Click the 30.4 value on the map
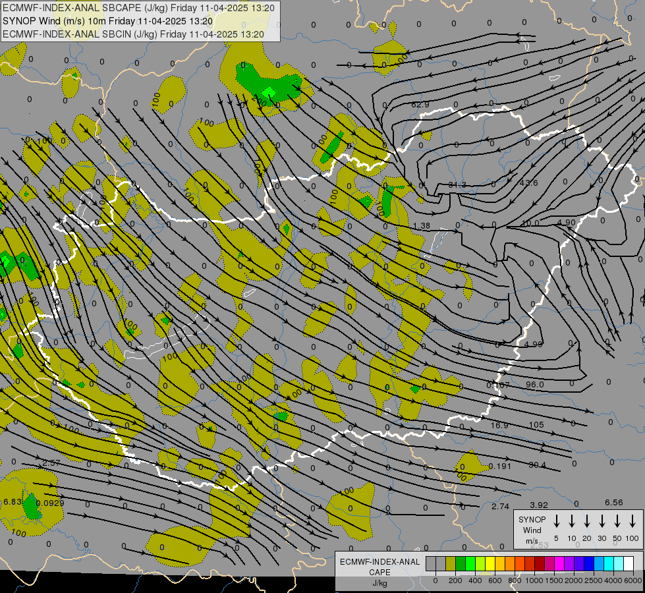Screen dimensions: 645x593 [537, 465]
